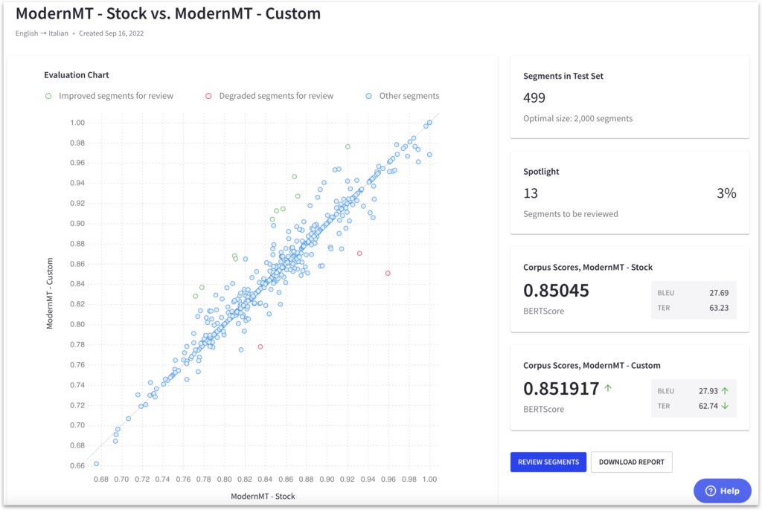The height and width of the screenshot is (510, 762).
Task: Click the page title ModernMT - Stock vs. Custom
Action: (168, 13)
